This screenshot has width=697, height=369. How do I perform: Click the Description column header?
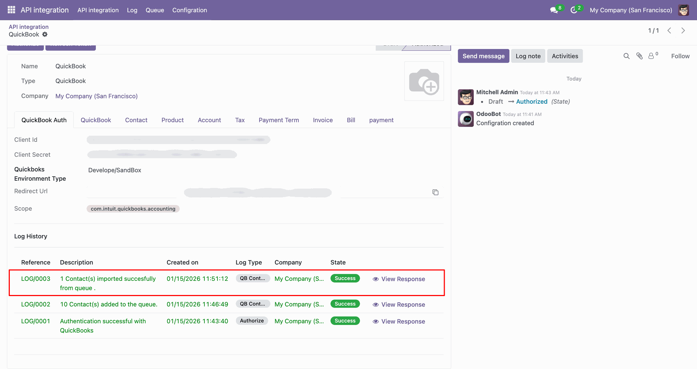(76, 262)
